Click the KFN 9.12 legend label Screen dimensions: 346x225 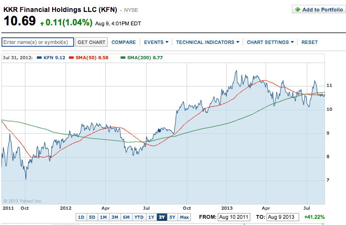[x=54, y=58]
